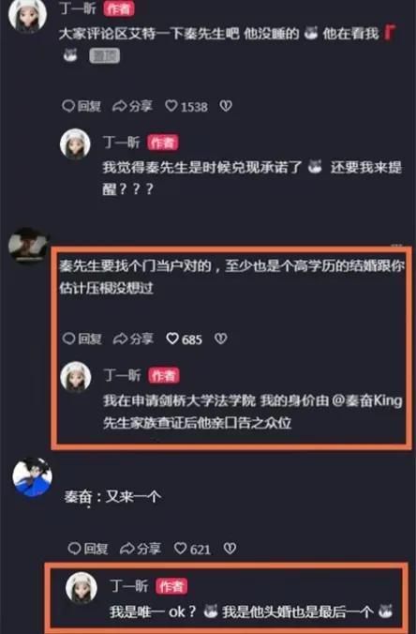
Task: Open avatar of 门当户对 commenter
Action: click(27, 246)
